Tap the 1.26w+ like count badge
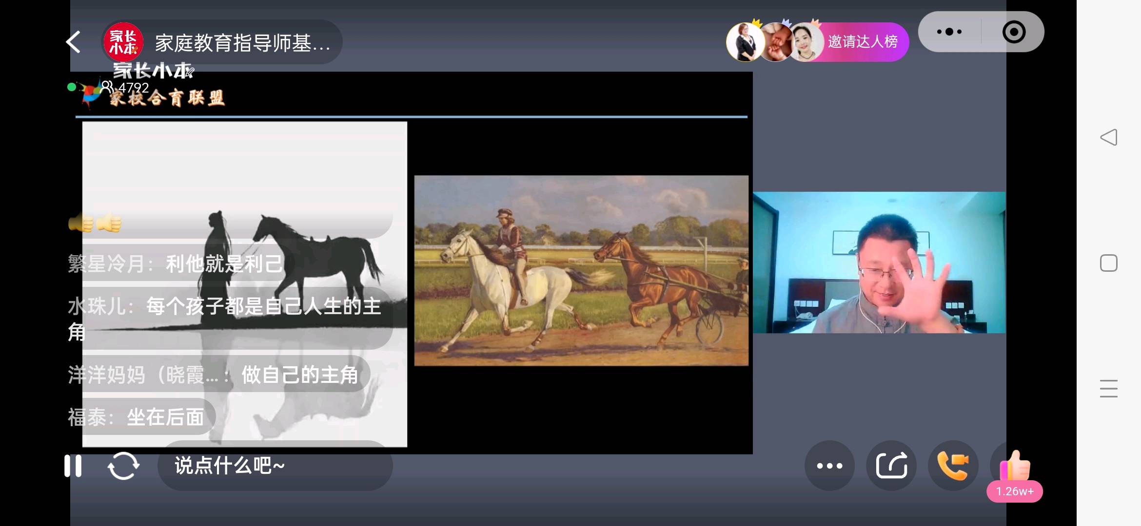The height and width of the screenshot is (526, 1141). tap(1015, 491)
